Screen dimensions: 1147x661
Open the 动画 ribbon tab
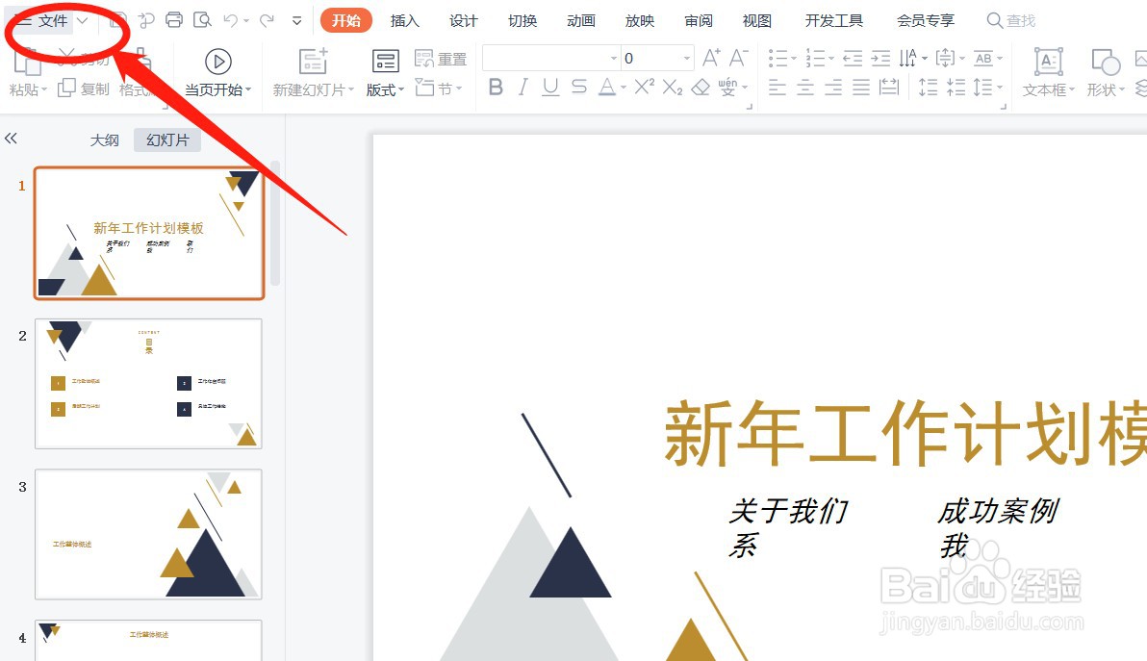coord(581,20)
